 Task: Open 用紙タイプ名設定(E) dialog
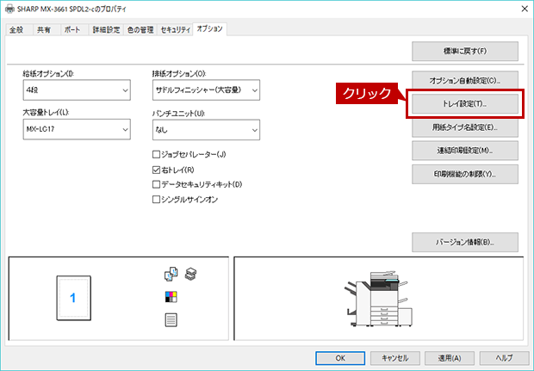[465, 127]
